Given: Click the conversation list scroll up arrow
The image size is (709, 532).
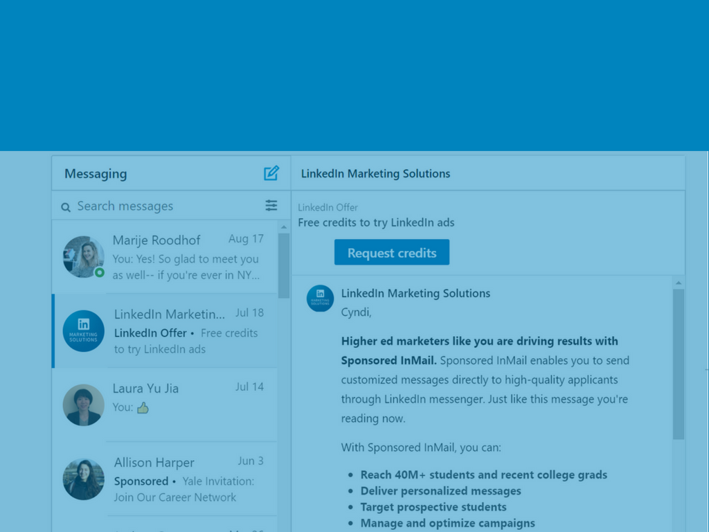Looking at the screenshot, I should (283, 227).
